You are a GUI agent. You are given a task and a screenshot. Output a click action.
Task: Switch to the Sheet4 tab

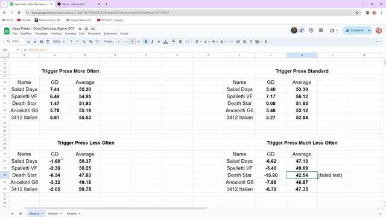point(52,213)
